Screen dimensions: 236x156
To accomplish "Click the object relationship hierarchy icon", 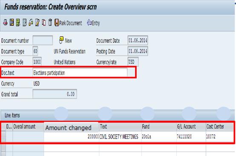I will coord(31,23).
